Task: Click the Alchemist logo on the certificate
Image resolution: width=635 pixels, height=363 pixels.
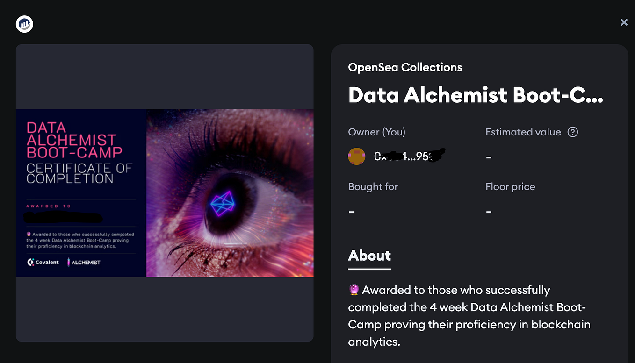Action: tap(84, 262)
